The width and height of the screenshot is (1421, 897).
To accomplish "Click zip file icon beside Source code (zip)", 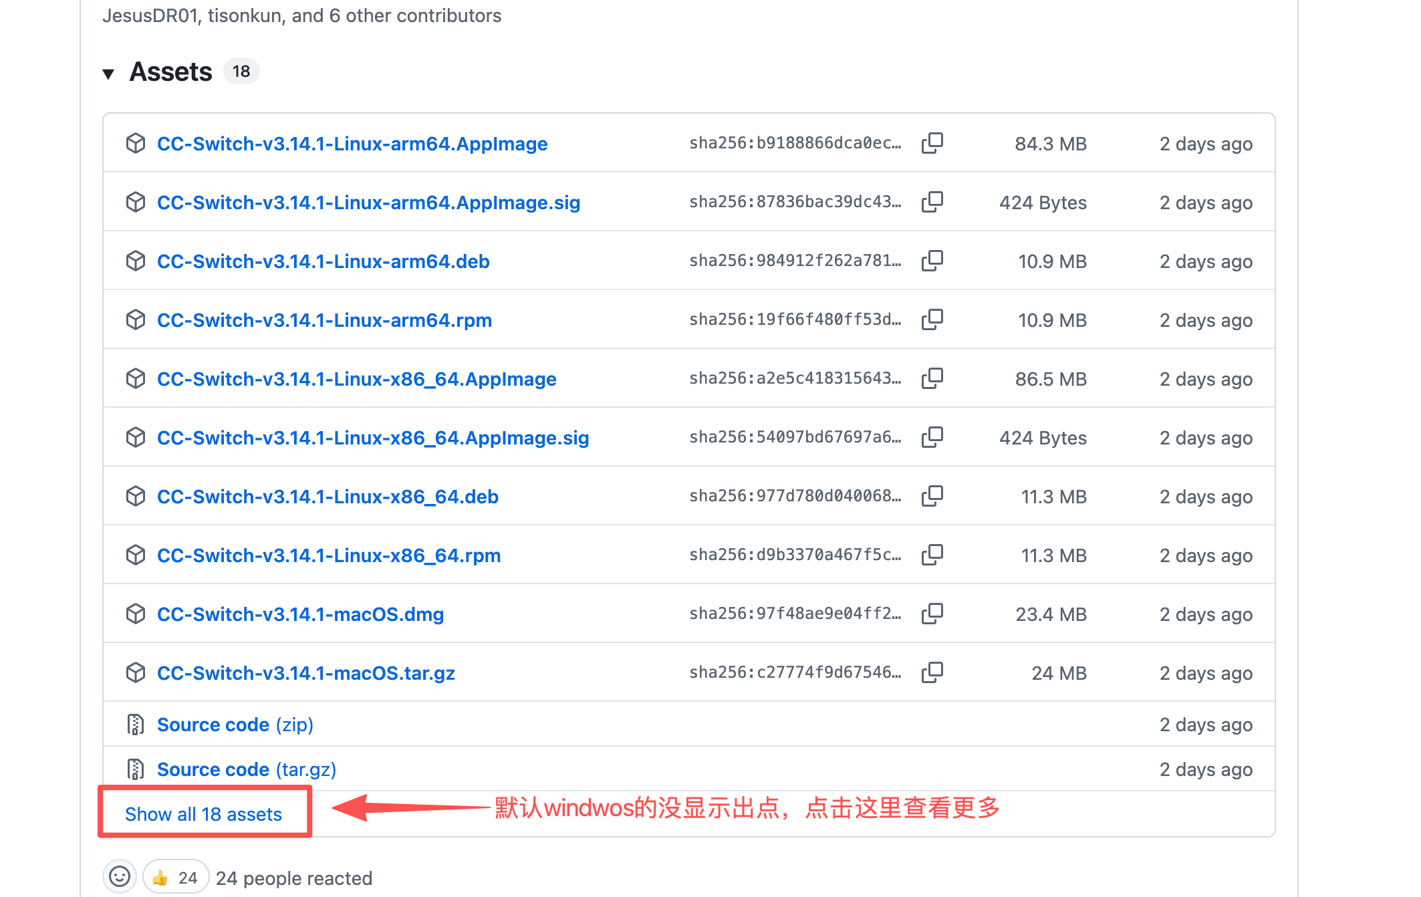I will [136, 725].
